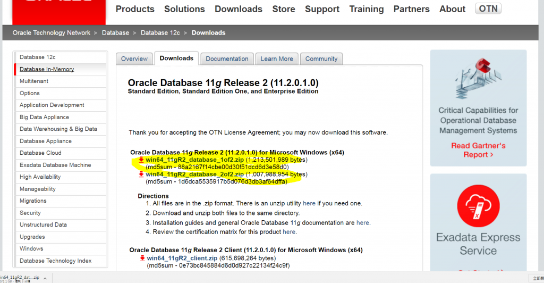544x283 pixels.
Task: Open the Support menu
Action: click(x=322, y=9)
